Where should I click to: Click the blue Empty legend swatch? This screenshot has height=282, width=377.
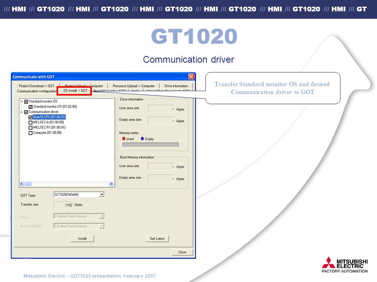pyautogui.click(x=142, y=139)
